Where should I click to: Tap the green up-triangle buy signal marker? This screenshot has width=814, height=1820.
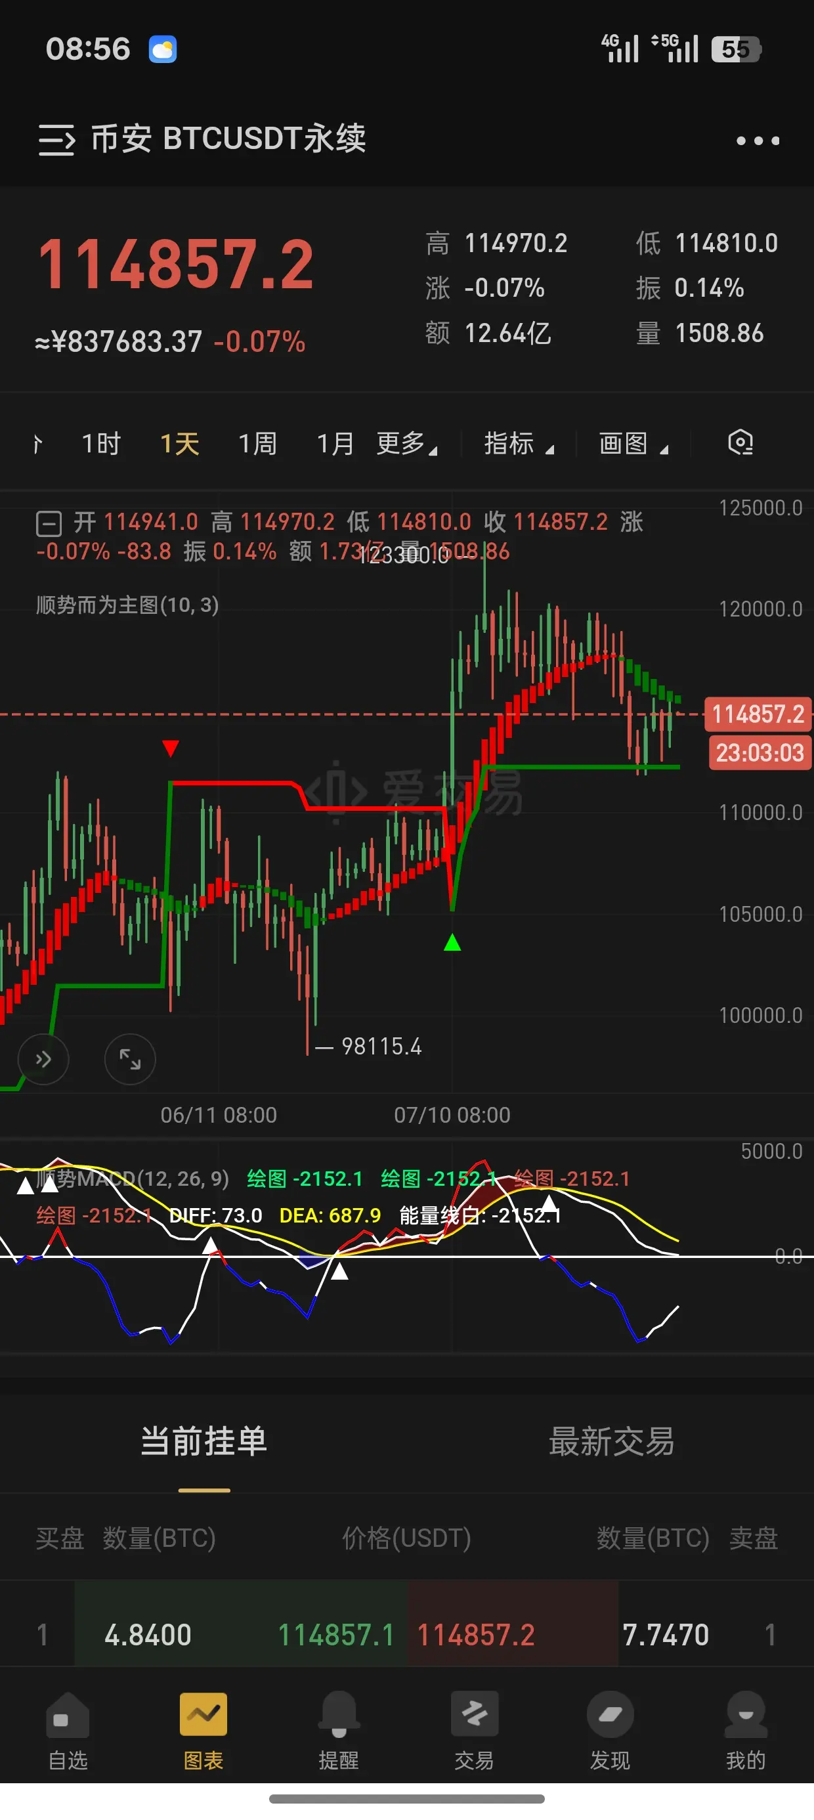(452, 943)
